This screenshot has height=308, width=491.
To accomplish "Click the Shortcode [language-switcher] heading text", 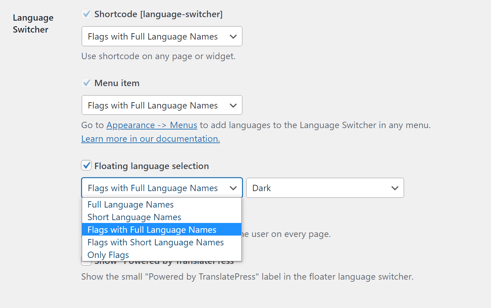I will [158, 14].
